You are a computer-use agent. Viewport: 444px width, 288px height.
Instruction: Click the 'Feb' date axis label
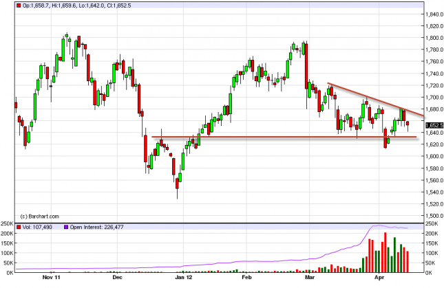pos(246,277)
